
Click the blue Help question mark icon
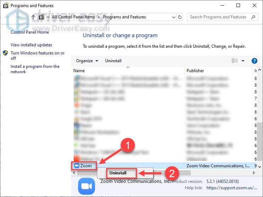click(x=254, y=61)
